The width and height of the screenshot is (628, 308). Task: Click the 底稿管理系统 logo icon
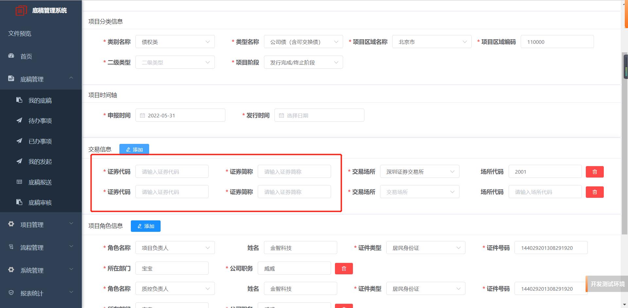point(21,10)
